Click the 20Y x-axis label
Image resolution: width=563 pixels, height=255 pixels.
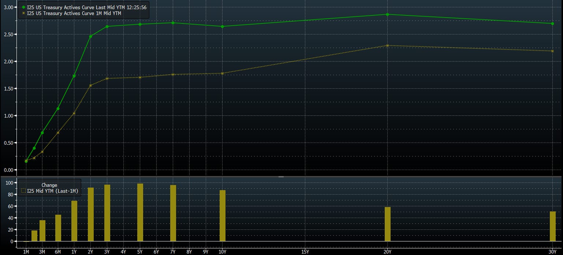coord(388,252)
